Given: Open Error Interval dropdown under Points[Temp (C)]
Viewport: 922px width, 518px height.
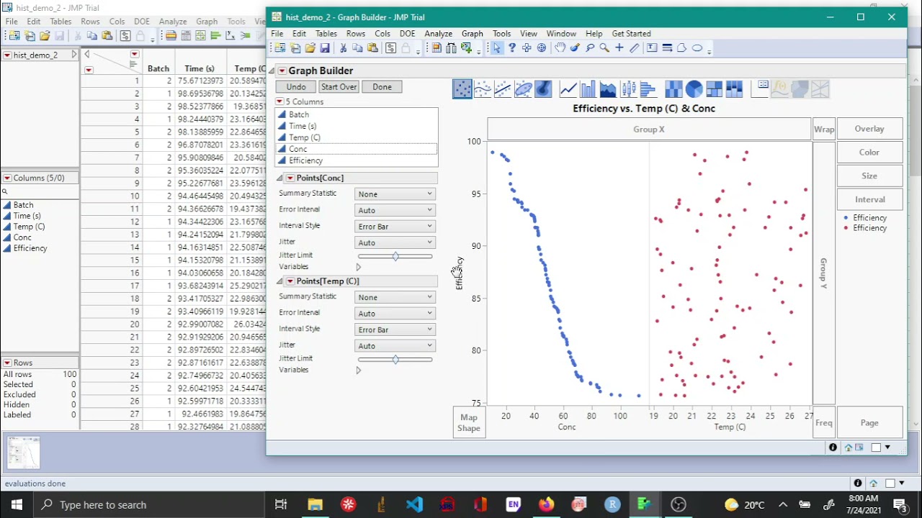Looking at the screenshot, I should point(395,314).
